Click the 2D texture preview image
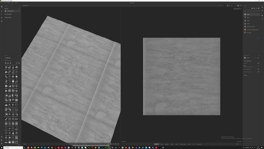Screen dimensions: 264x149 tap(181, 76)
